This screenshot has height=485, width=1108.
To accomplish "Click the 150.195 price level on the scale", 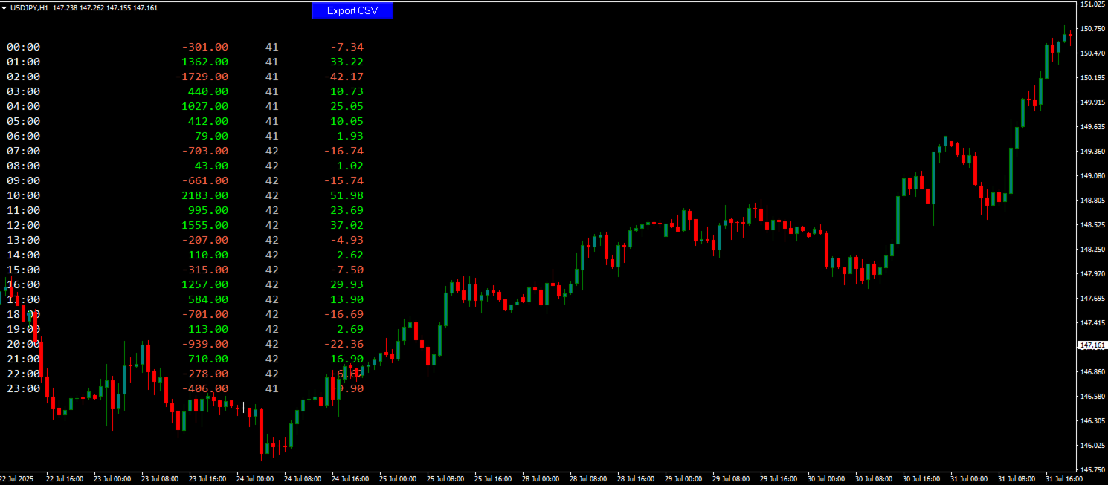I will 1092,77.
